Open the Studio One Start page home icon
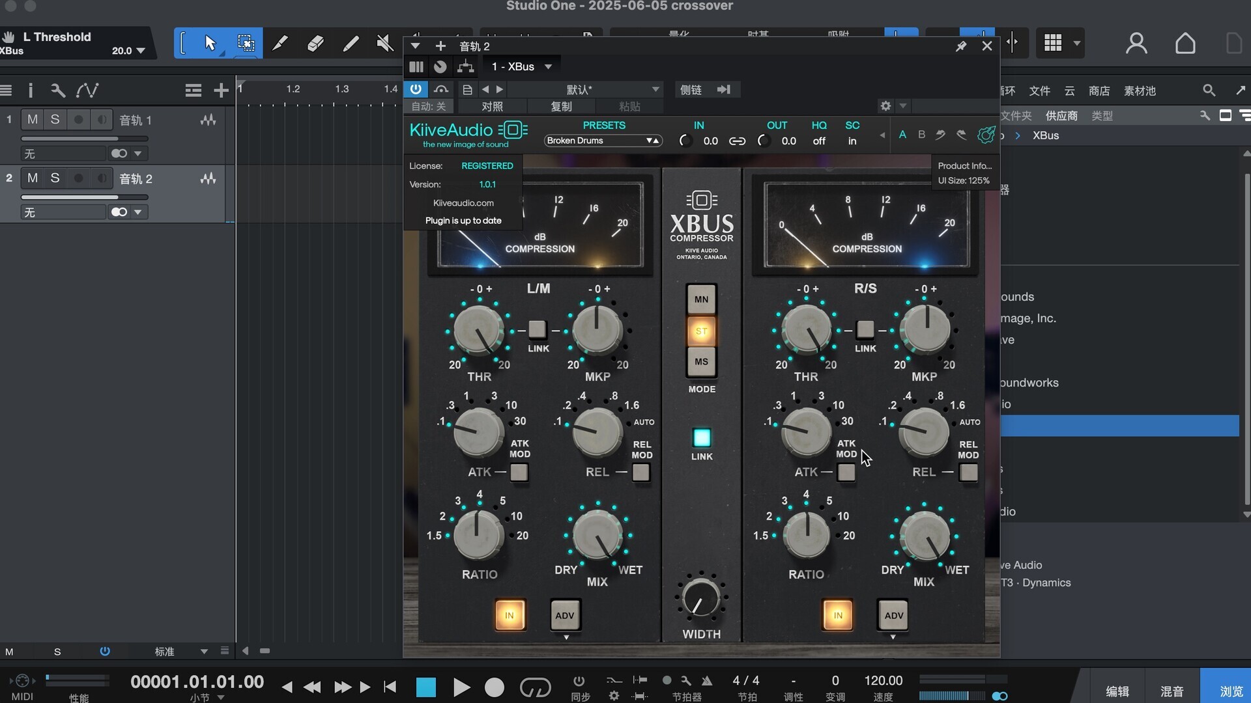This screenshot has width=1251, height=703. coord(1185,44)
